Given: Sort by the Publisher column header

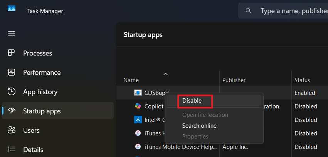Looking at the screenshot, I should tap(234, 80).
